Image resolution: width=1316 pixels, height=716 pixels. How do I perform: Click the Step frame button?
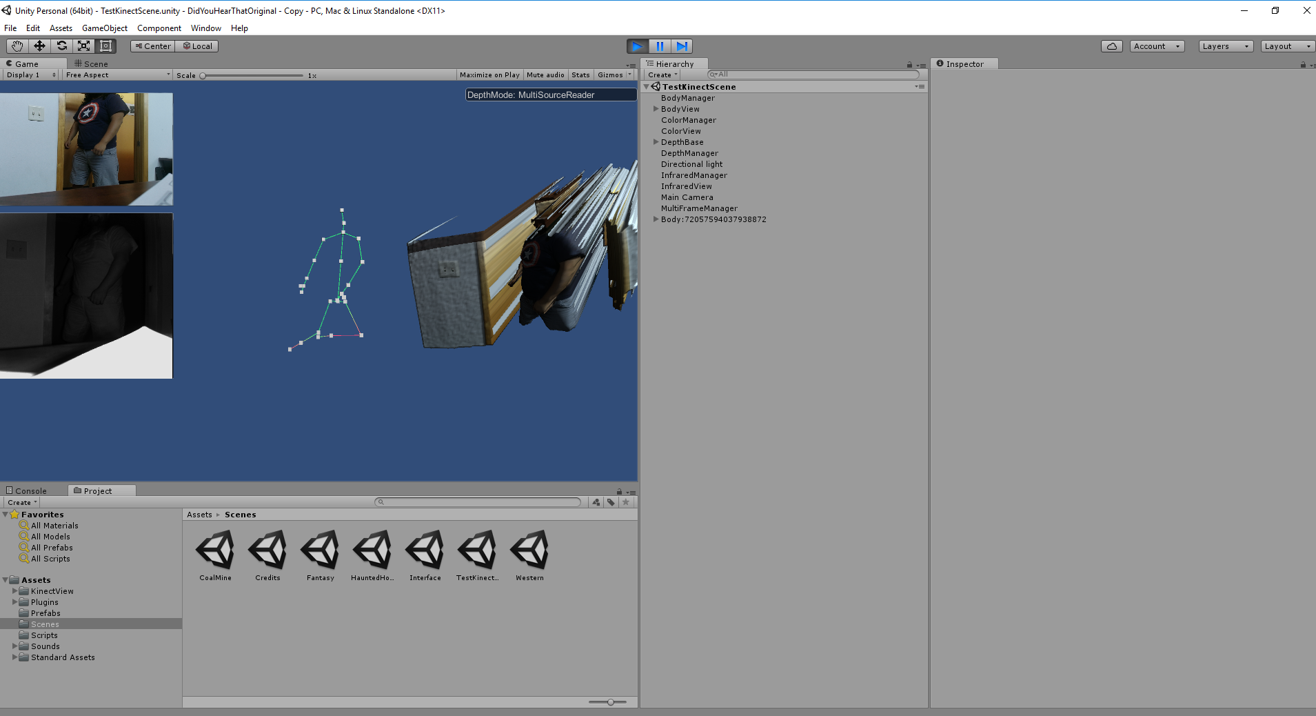click(x=682, y=46)
